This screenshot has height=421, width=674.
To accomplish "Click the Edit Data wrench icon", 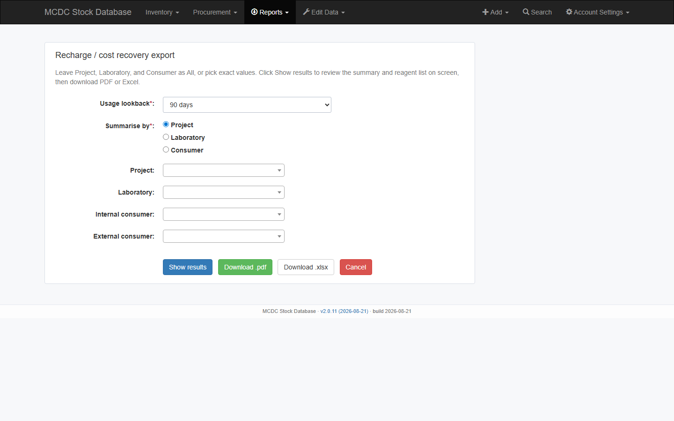I will click(x=306, y=12).
